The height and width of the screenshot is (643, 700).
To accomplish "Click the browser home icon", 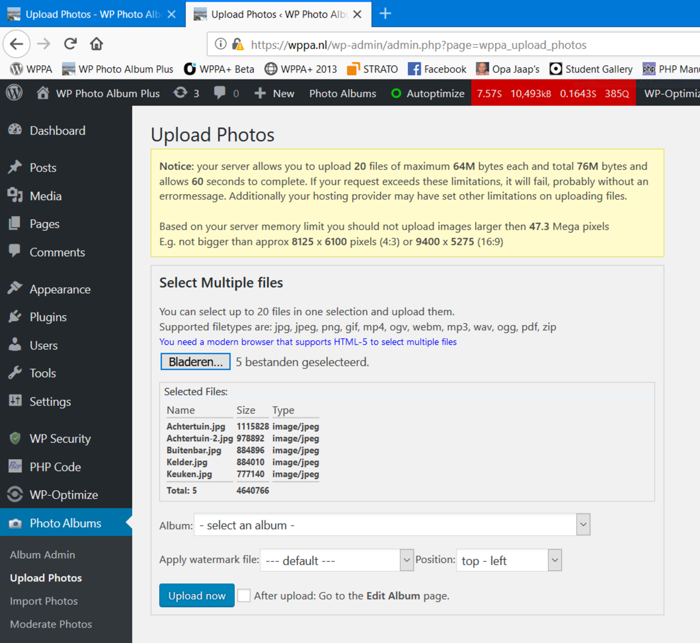I will click(96, 44).
